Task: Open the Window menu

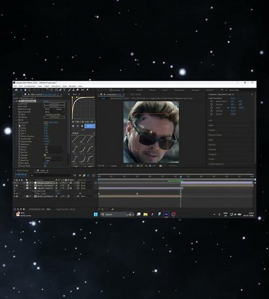Action: 72,86
